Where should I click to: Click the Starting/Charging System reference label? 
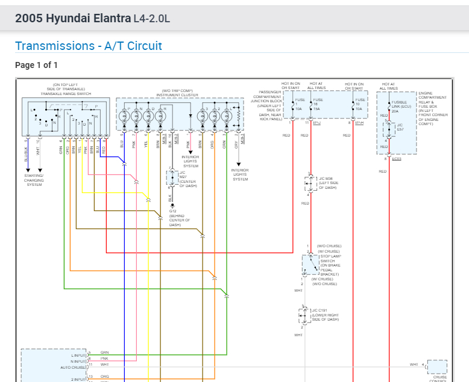pyautogui.click(x=34, y=180)
